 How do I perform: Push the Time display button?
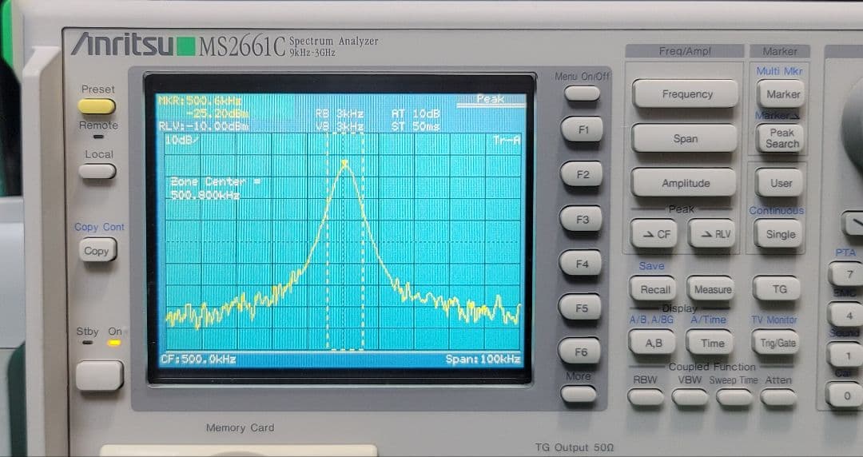(710, 343)
